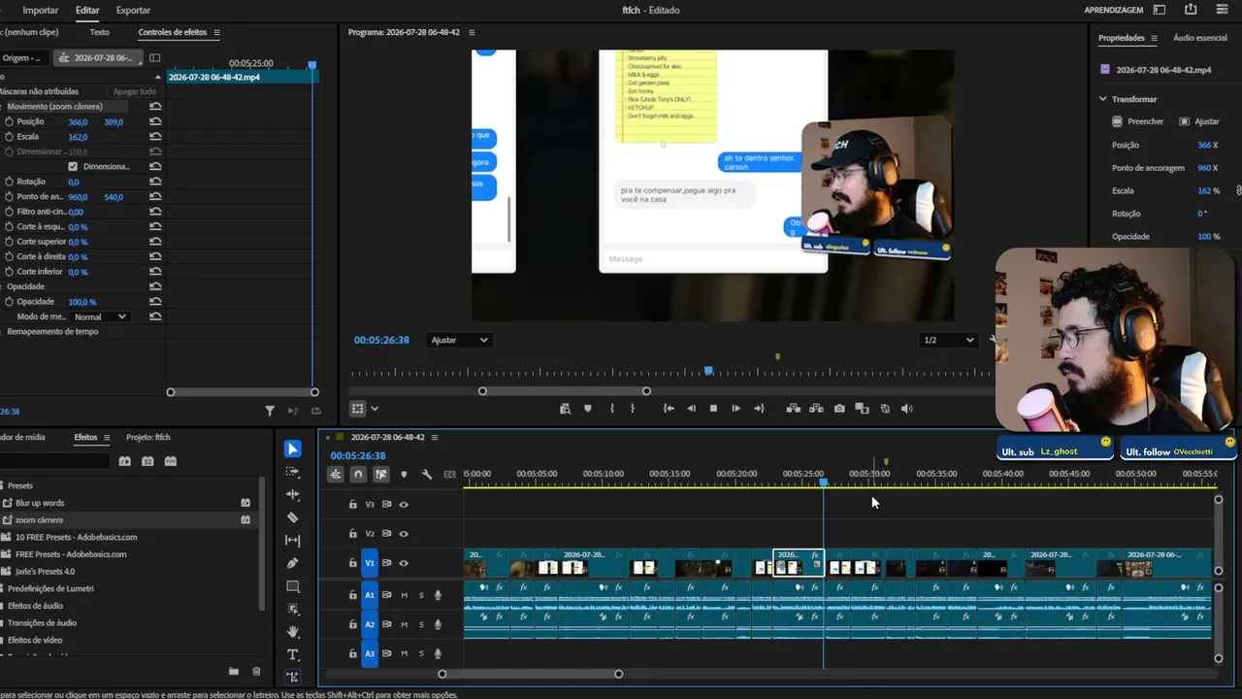1242x699 pixels.
Task: Select the Track Select Forward tool
Action: pyautogui.click(x=293, y=472)
